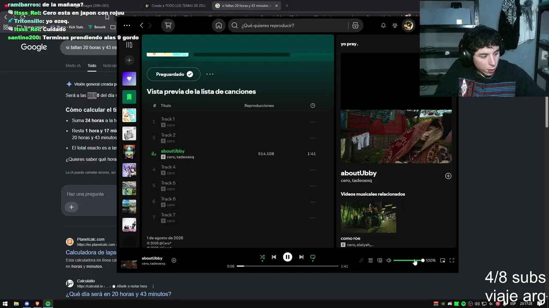Add aboutUbby to library from right panel

click(x=448, y=176)
